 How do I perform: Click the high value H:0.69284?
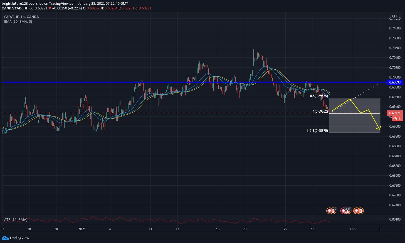[108, 8]
